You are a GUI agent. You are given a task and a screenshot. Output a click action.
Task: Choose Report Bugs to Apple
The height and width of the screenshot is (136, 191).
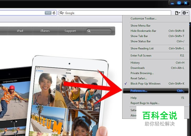156,103
